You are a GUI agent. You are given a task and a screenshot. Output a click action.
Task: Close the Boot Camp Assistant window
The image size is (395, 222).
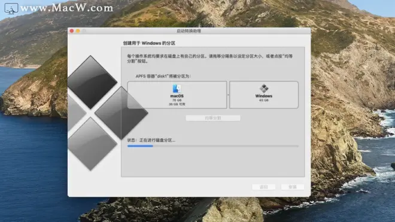(x=72, y=31)
